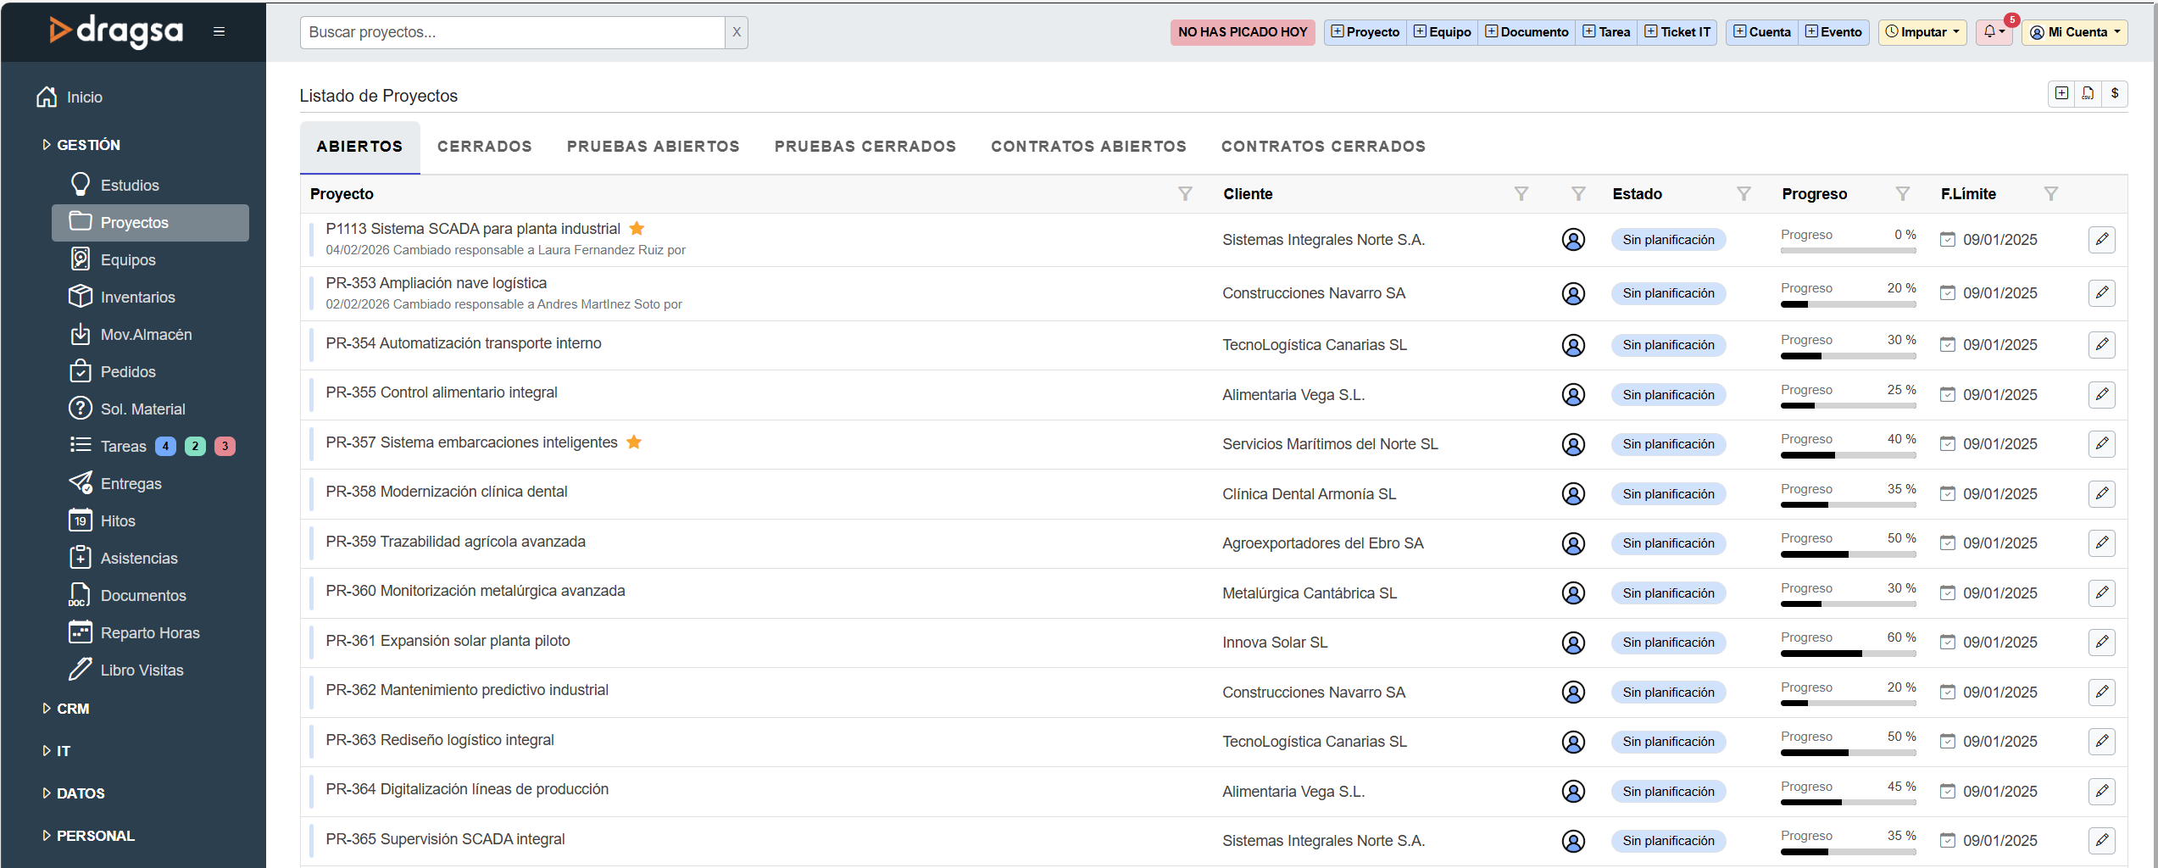
Task: Toggle the star on PR-357 Sistema embarcaciones
Action: click(634, 442)
